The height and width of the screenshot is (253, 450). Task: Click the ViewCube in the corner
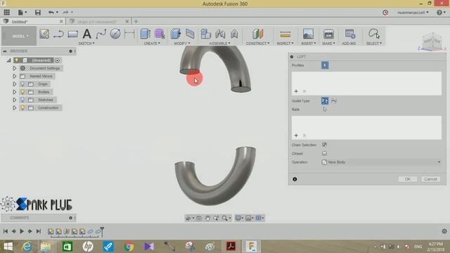click(x=432, y=42)
